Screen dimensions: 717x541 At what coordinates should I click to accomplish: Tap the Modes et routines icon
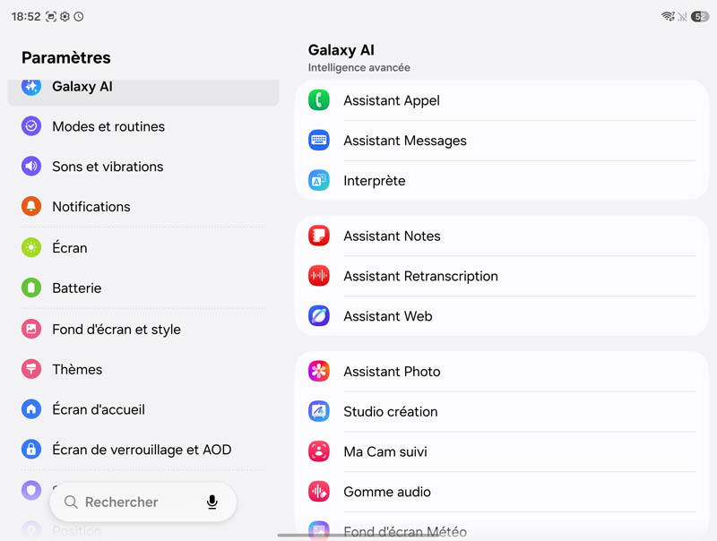(x=31, y=126)
